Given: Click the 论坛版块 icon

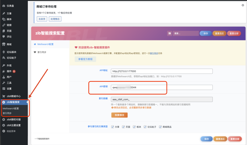Looking at the screenshot, I should click(x=4, y=52).
